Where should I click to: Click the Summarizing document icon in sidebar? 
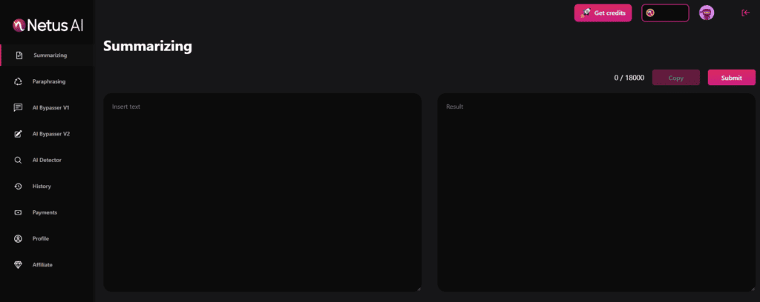pos(19,56)
